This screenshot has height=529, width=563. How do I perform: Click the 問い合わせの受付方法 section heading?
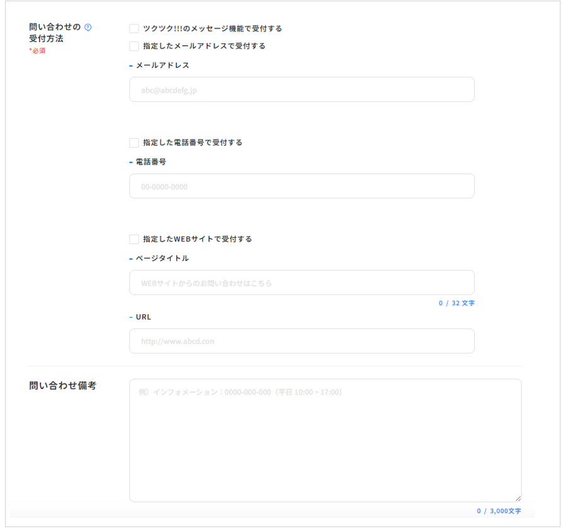(x=55, y=33)
